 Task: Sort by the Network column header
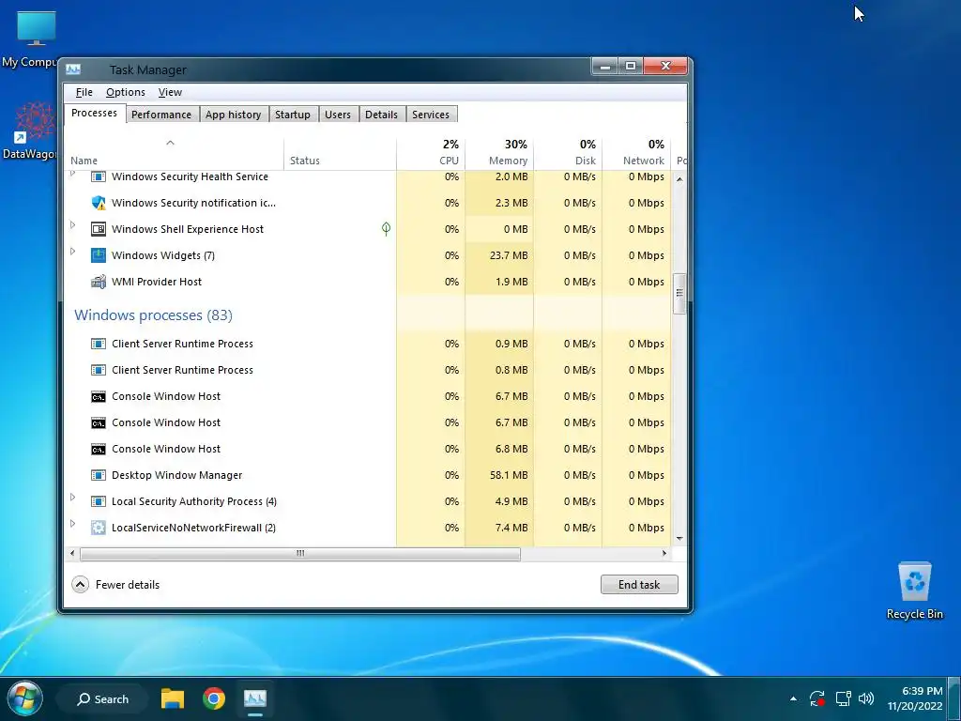point(637,153)
